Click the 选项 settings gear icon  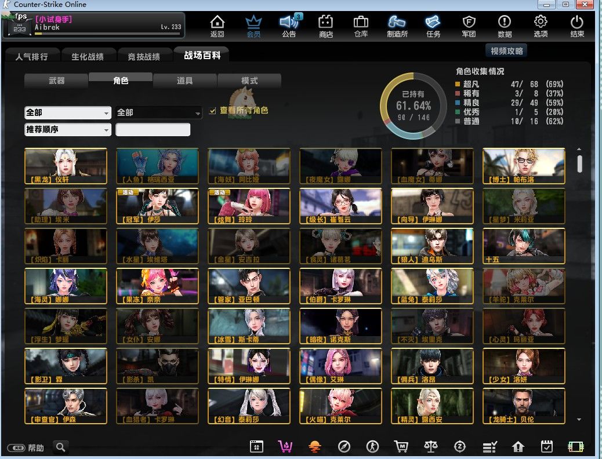point(541,26)
